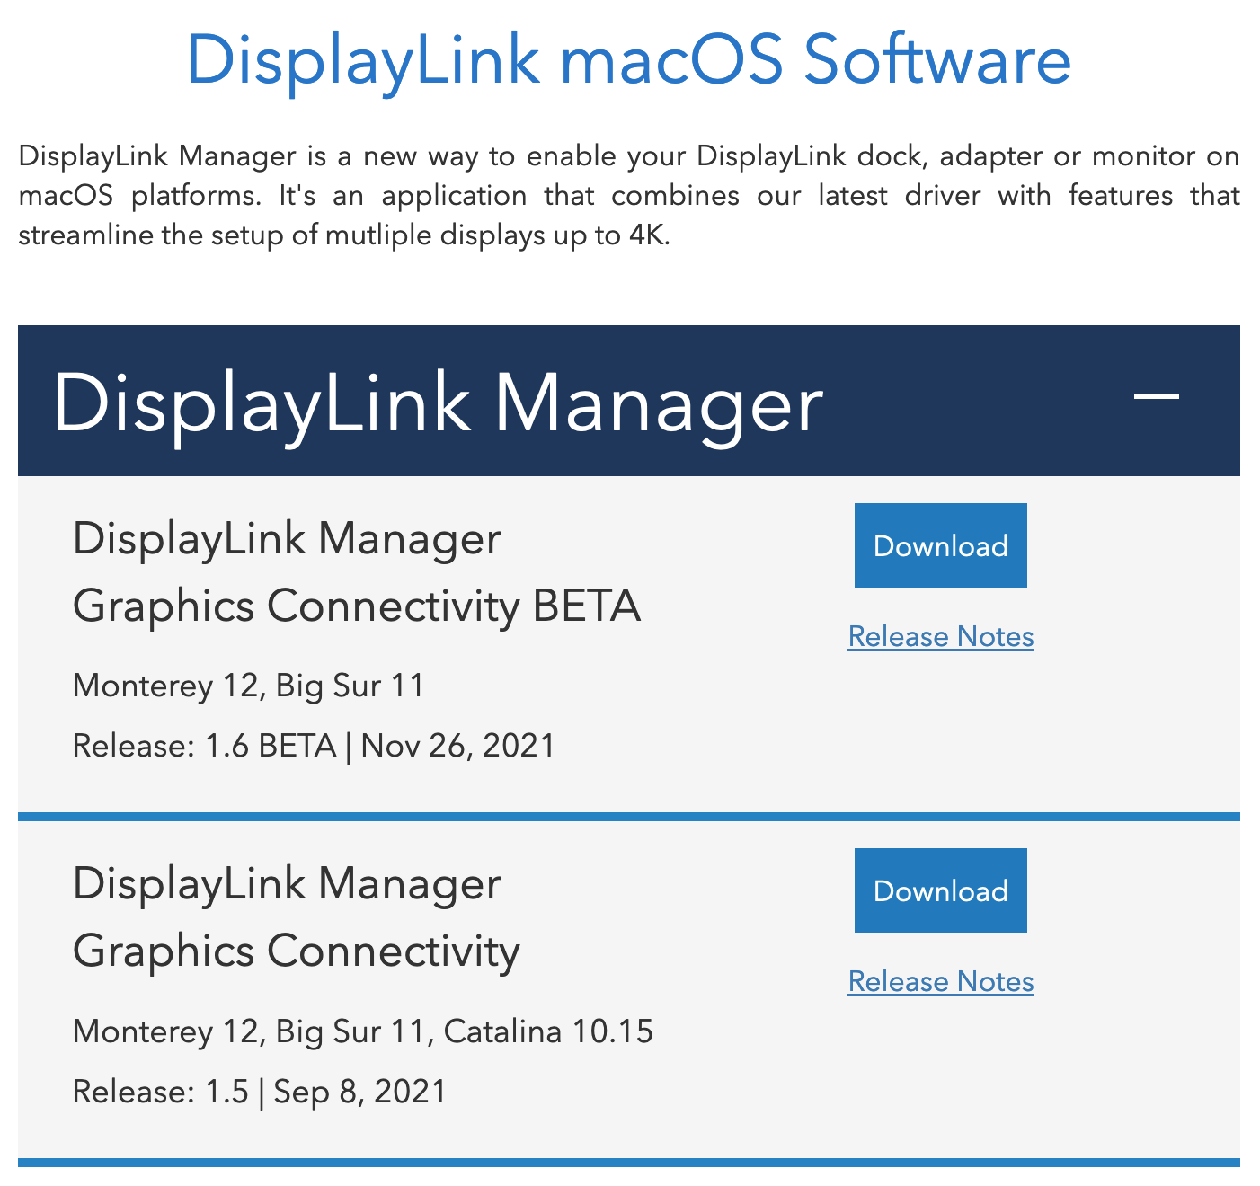1260x1186 pixels.
Task: Click the text "Release: 1.5 | Sep 8, 2021"
Action: (x=259, y=1091)
